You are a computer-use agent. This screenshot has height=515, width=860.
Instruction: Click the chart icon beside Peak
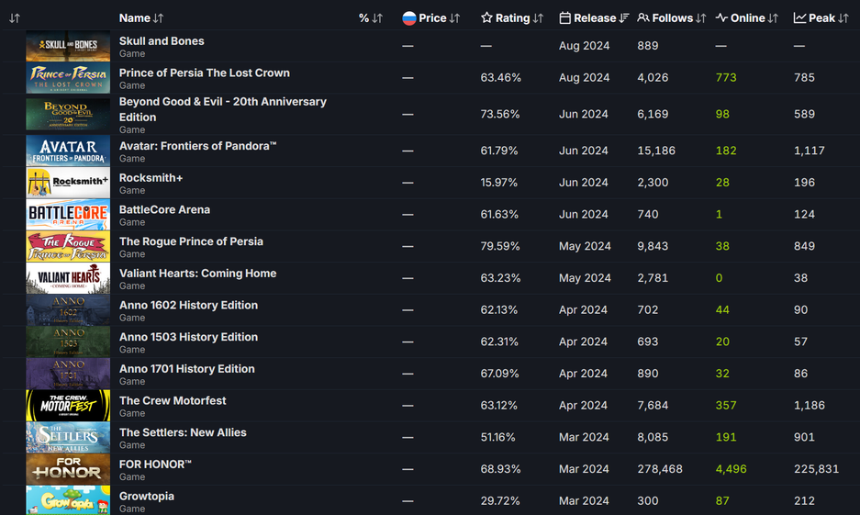pyautogui.click(x=799, y=18)
